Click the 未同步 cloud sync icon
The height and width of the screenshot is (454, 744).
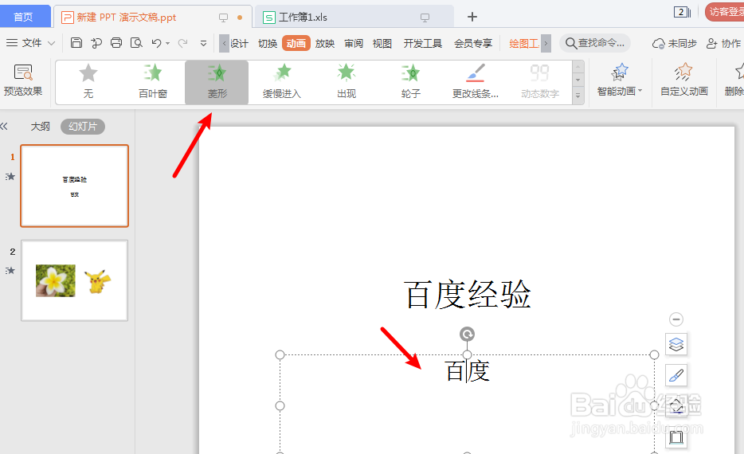658,44
